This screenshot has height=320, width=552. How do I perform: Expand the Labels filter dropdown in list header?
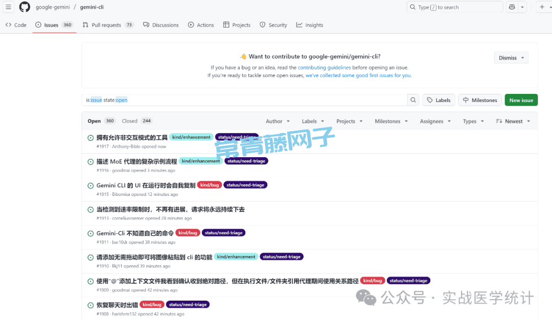tap(313, 121)
